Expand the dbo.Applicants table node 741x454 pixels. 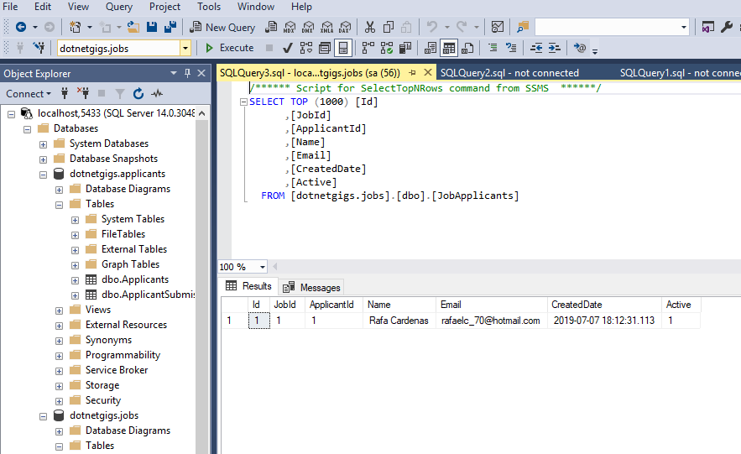click(x=75, y=280)
